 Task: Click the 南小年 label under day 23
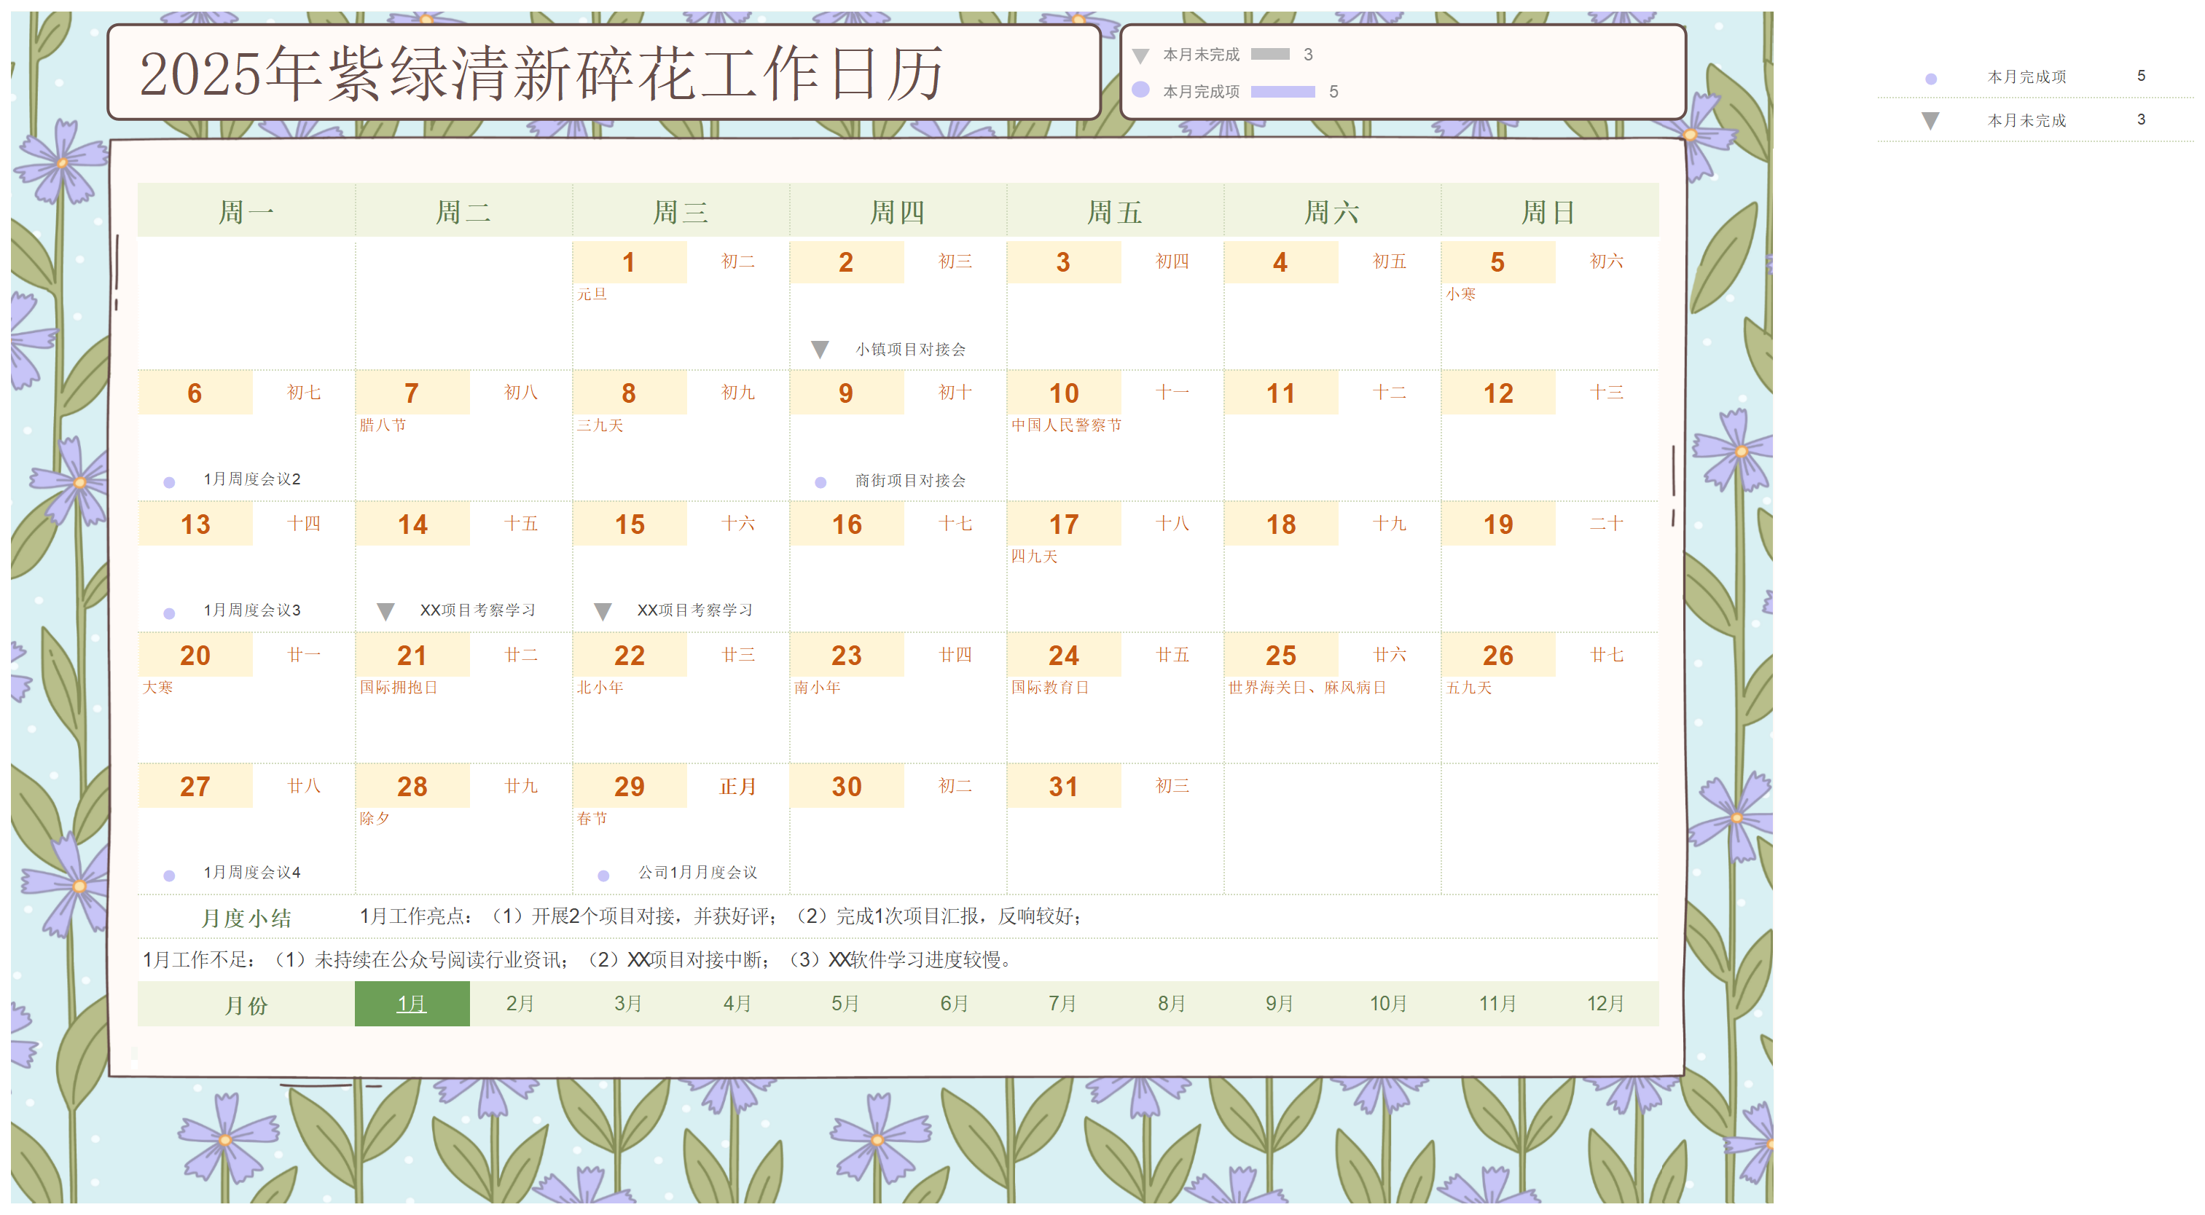(817, 687)
